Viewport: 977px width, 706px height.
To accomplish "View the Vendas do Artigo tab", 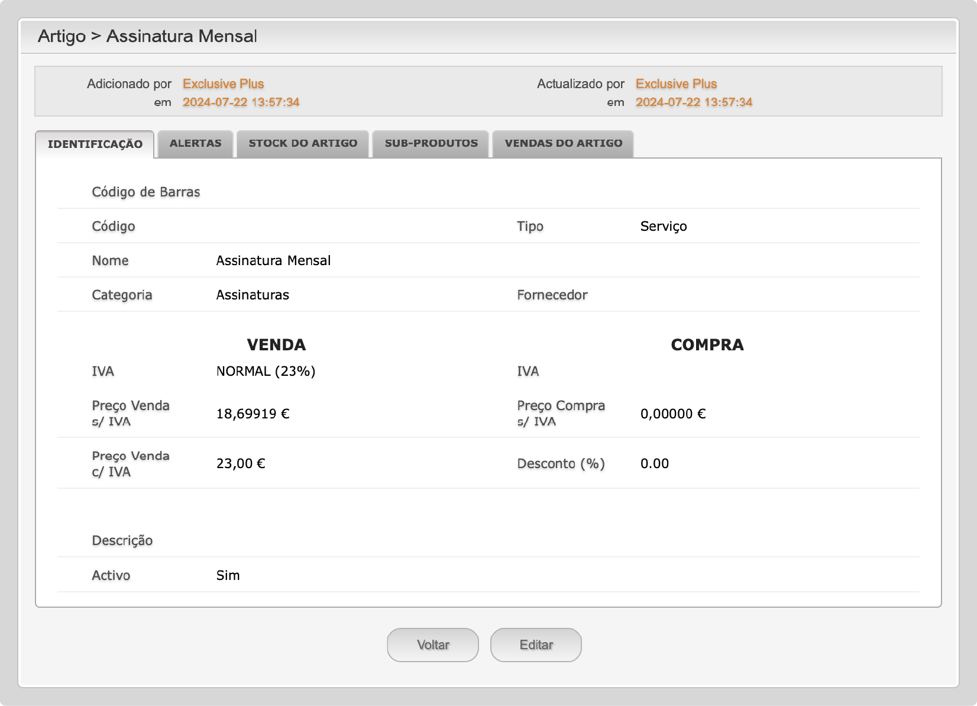I will pyautogui.click(x=563, y=143).
